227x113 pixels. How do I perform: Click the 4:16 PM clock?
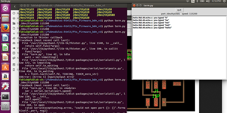click(x=216, y=1)
